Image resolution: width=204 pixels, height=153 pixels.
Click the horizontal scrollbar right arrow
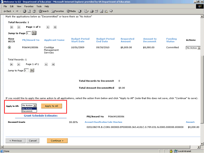pos(199,147)
